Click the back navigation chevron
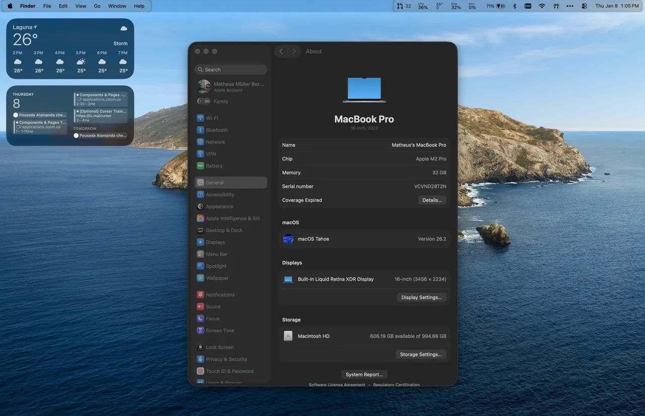The width and height of the screenshot is (645, 416). tap(281, 51)
